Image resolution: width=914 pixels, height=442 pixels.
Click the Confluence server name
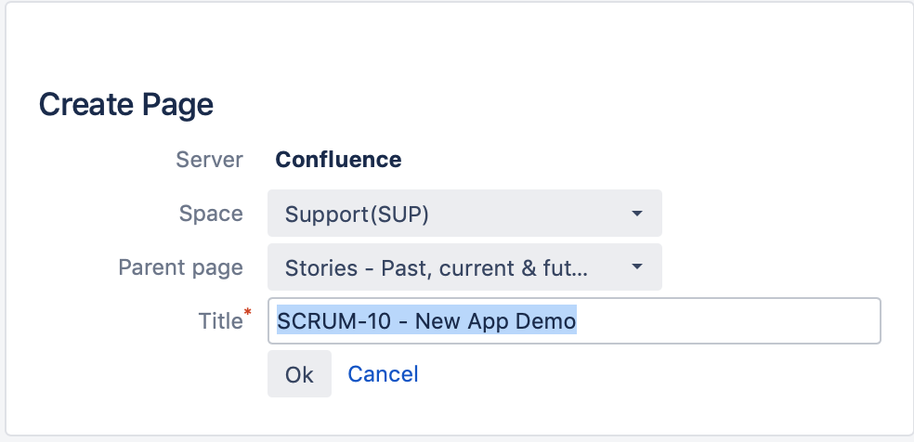click(x=338, y=160)
